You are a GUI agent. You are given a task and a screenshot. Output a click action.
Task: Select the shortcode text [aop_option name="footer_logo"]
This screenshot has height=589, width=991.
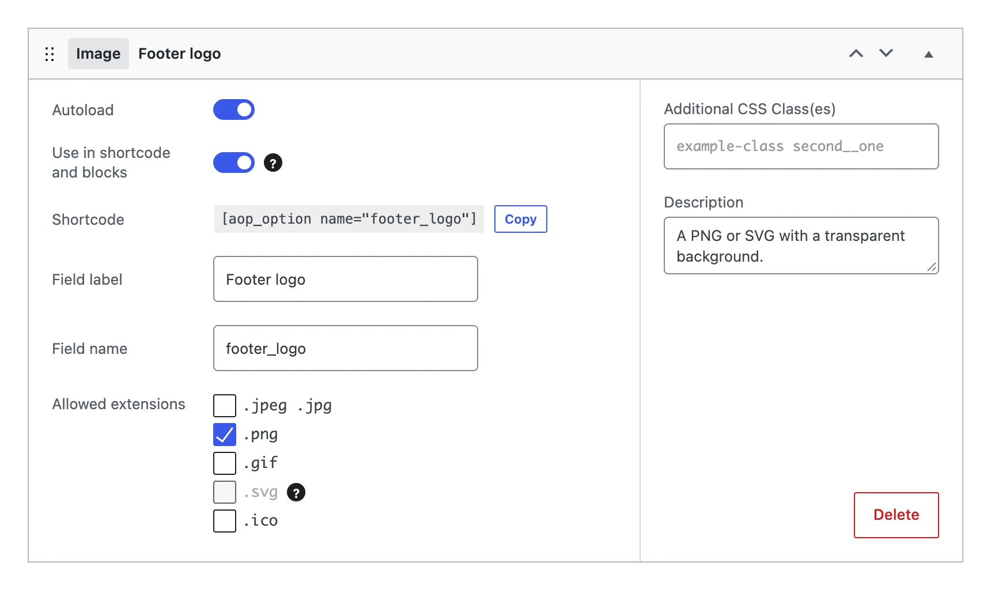pos(349,219)
